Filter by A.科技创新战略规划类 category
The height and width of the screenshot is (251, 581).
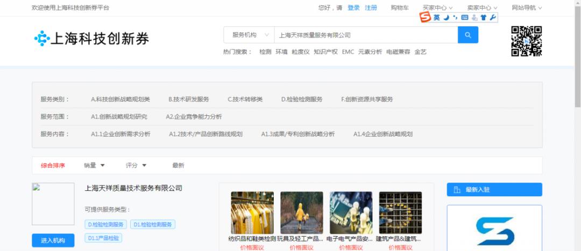(x=121, y=99)
